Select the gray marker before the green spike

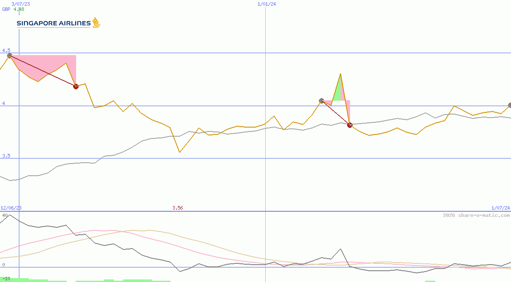coord(321,101)
